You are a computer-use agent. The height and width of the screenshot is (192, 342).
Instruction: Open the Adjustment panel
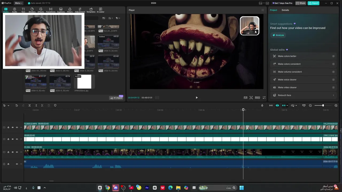(x=80, y=10)
